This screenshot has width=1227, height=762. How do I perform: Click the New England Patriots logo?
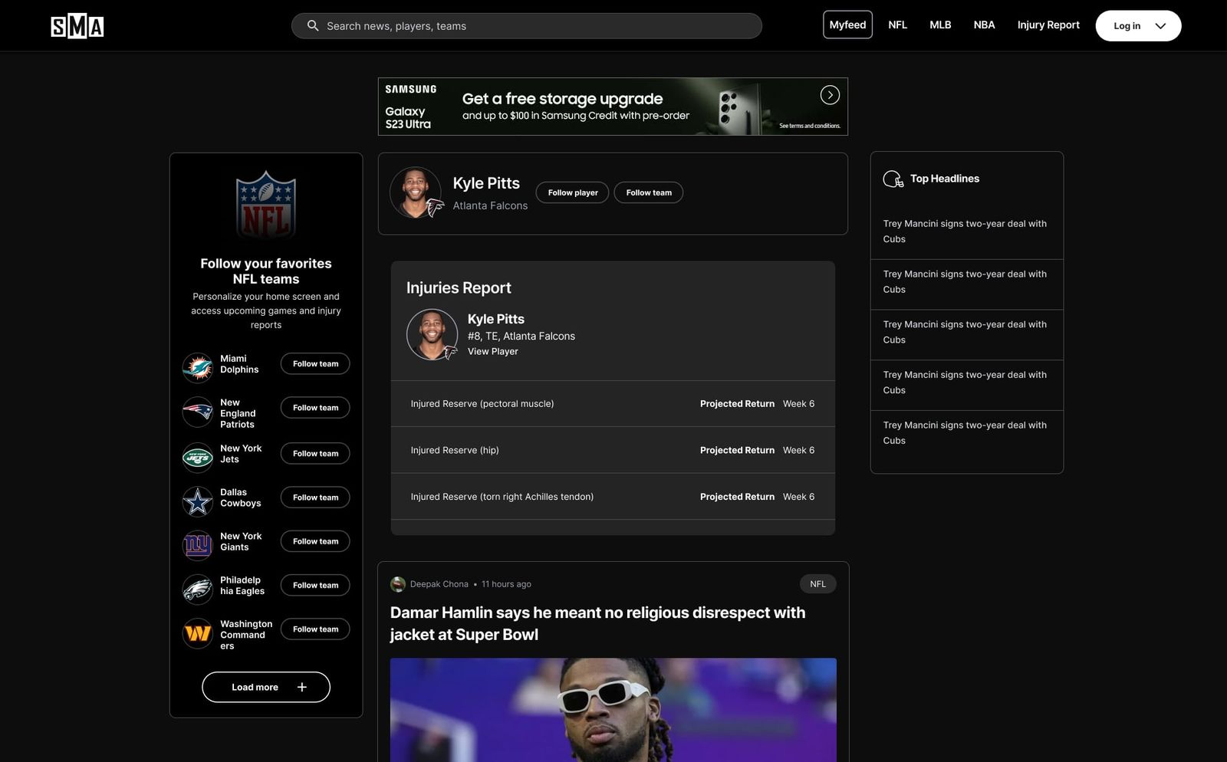pyautogui.click(x=198, y=412)
